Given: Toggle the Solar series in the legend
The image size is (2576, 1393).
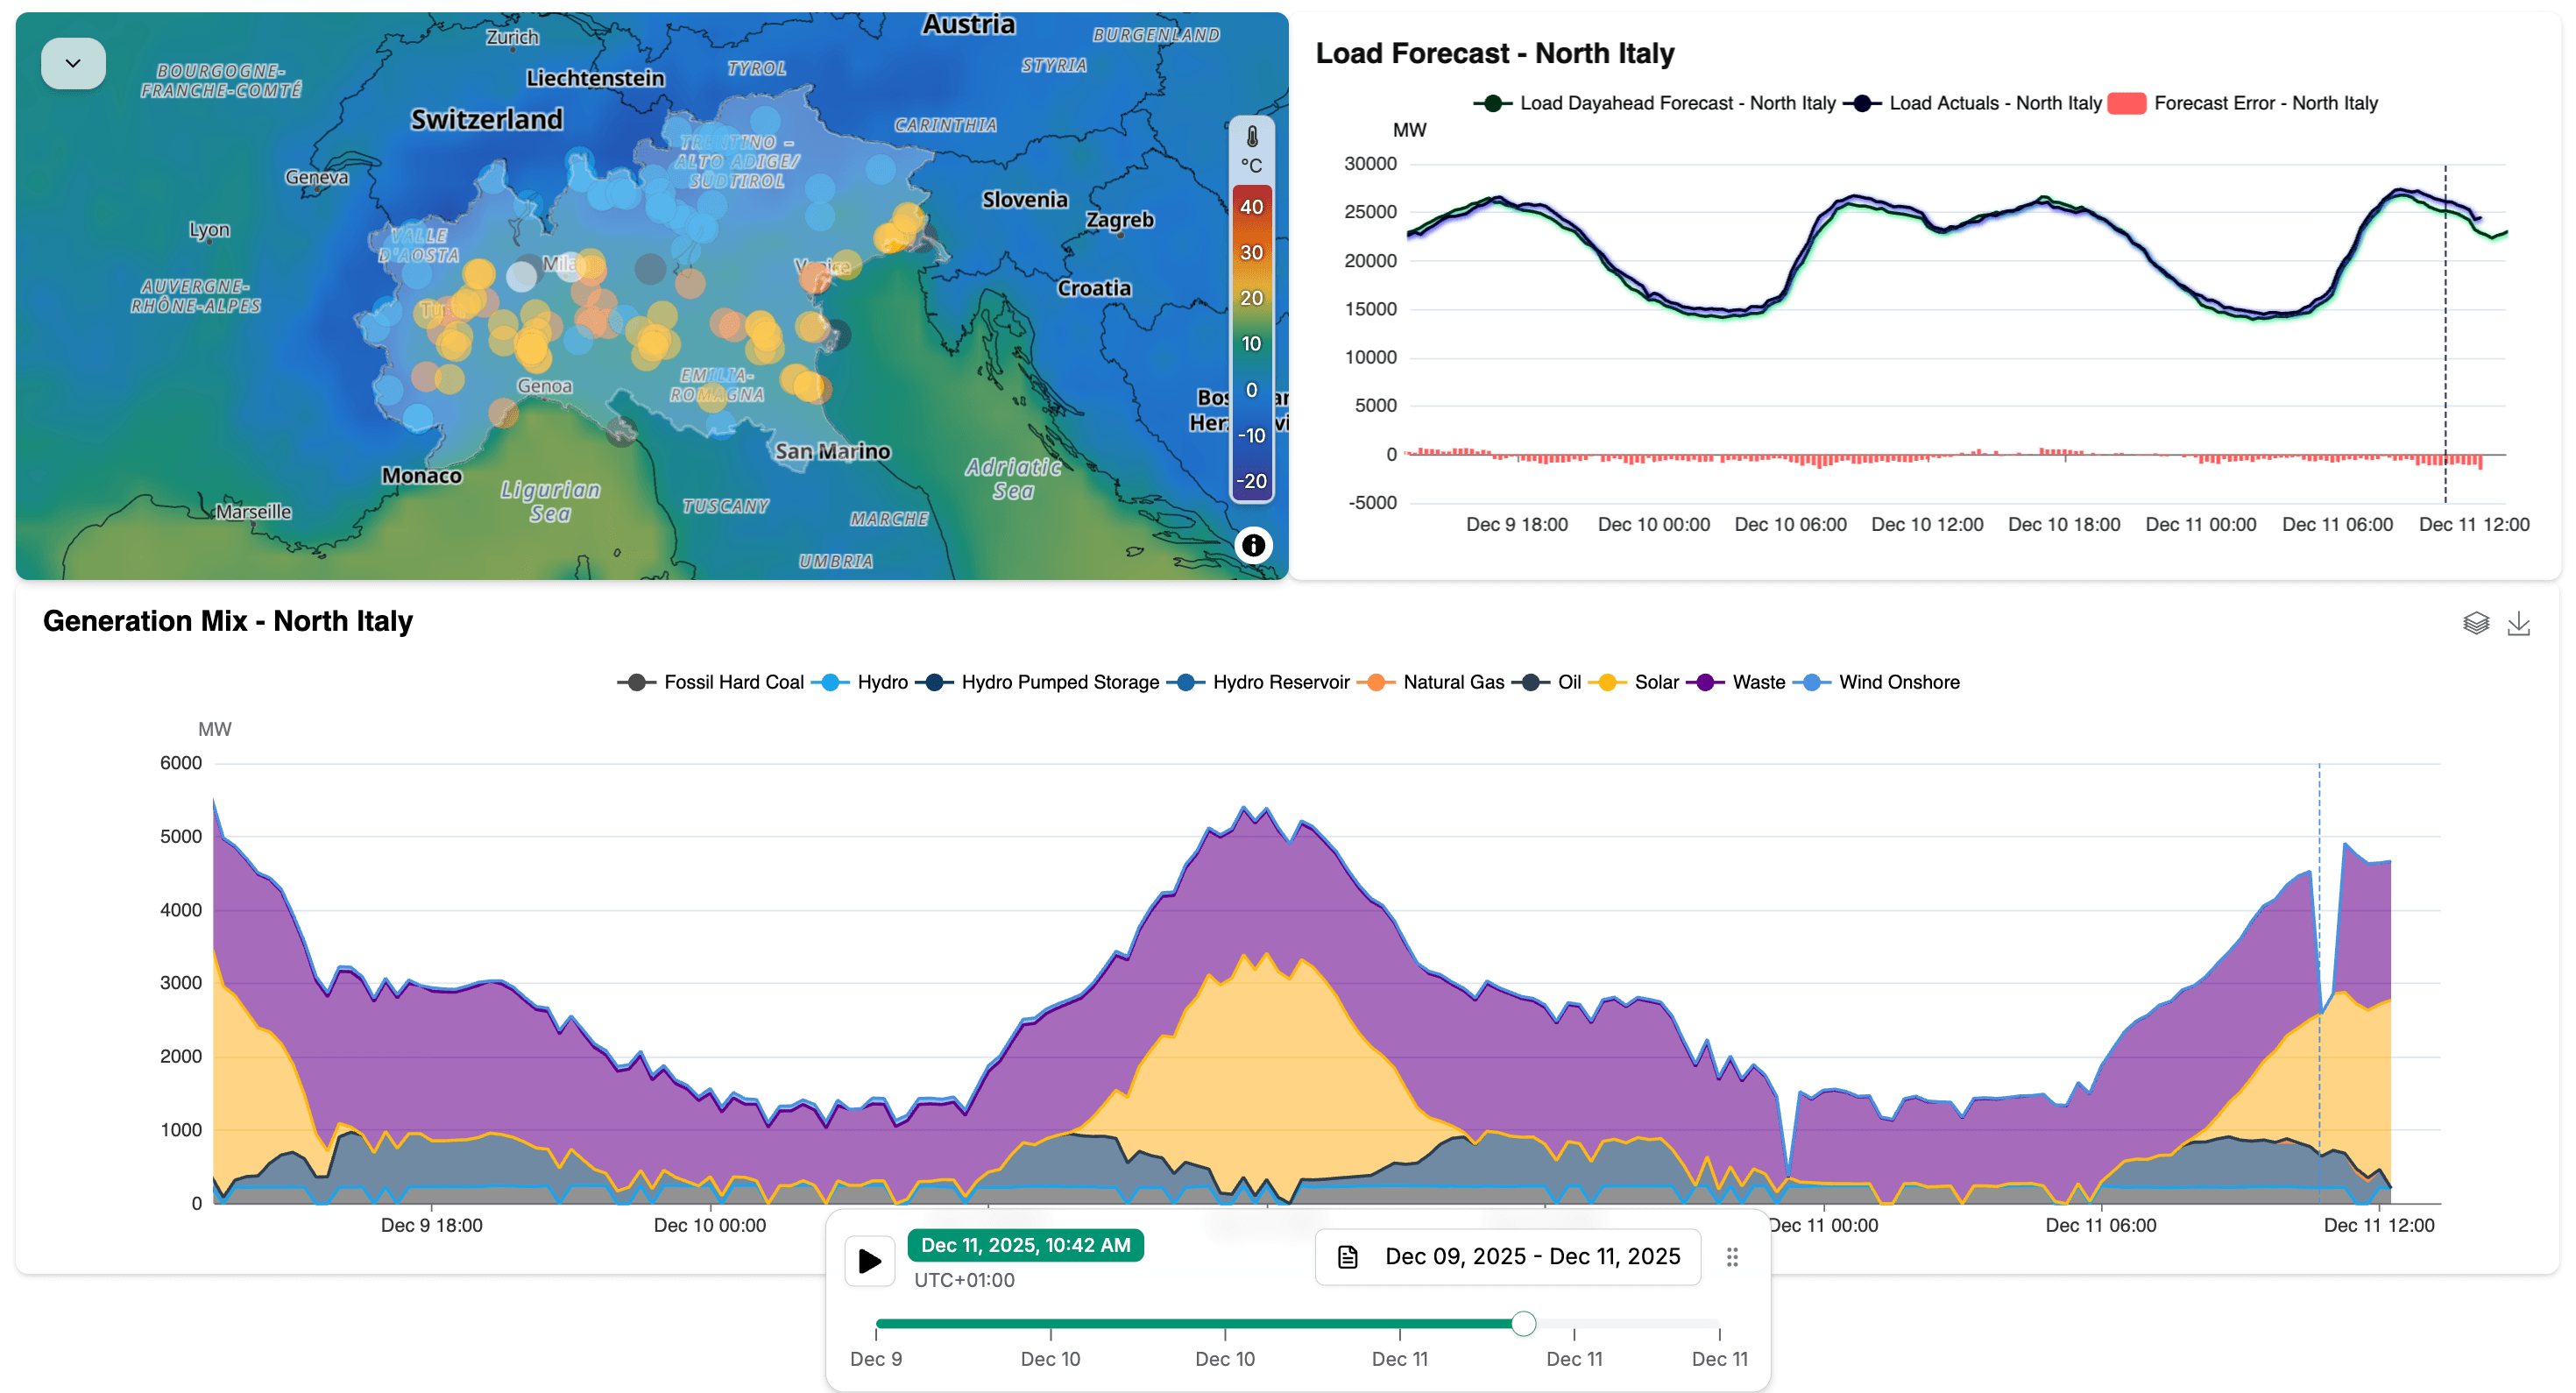Looking at the screenshot, I should click(1608, 682).
